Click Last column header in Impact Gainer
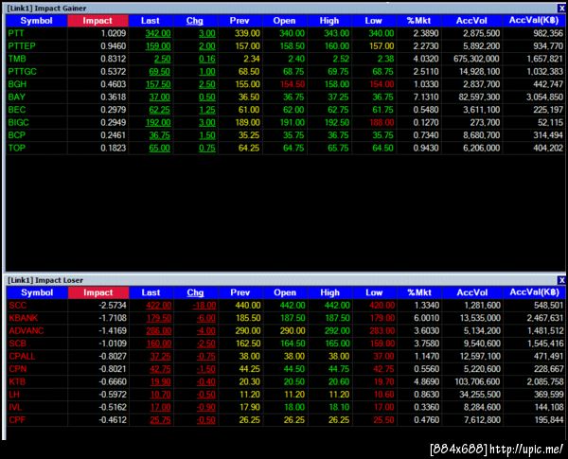The width and height of the screenshot is (568, 459). 151,21
